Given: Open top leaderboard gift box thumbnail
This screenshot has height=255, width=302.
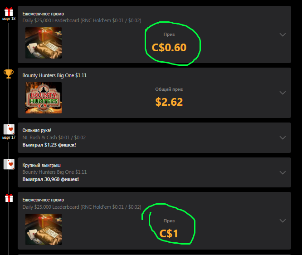Looking at the screenshot, I should [x=44, y=43].
